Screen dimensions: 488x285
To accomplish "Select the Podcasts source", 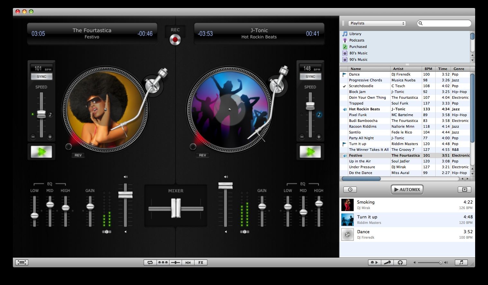I will [x=357, y=40].
